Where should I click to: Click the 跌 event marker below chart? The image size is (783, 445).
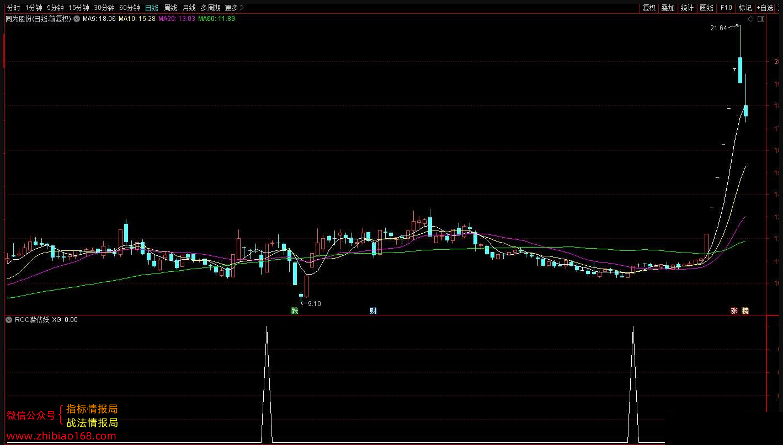click(295, 311)
